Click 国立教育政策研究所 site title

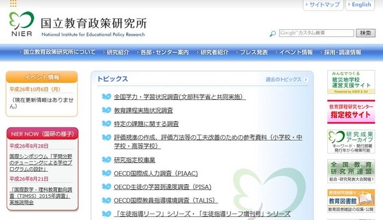93,24
